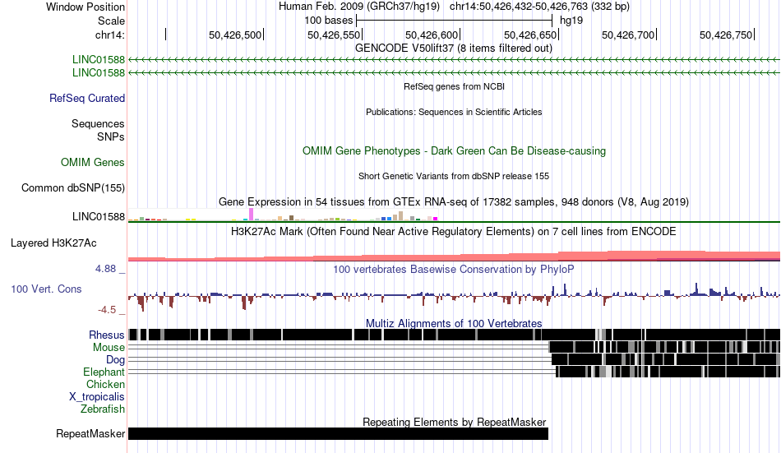Click the Elephant alignment row label
This screenshot has width=781, height=453.
[104, 372]
